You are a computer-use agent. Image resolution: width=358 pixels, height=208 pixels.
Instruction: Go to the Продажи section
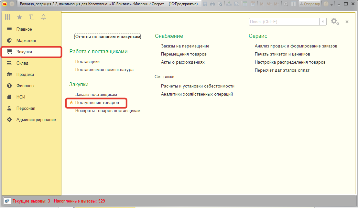click(25, 75)
